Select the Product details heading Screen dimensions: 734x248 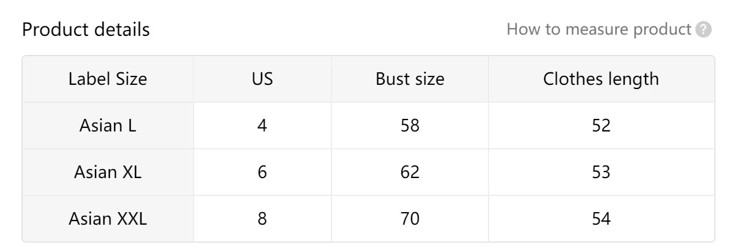(86, 30)
